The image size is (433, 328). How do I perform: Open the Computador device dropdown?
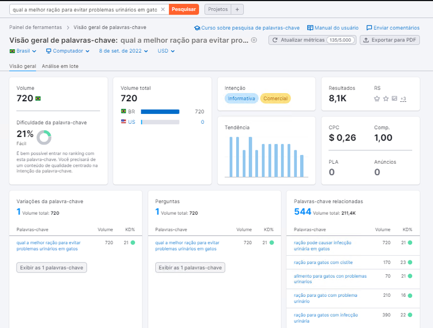pos(68,51)
